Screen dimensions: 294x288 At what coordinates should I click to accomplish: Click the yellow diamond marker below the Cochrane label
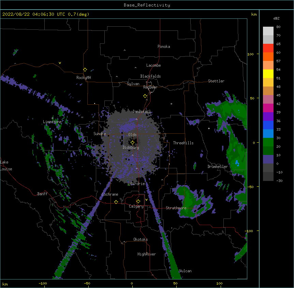(x=116, y=202)
